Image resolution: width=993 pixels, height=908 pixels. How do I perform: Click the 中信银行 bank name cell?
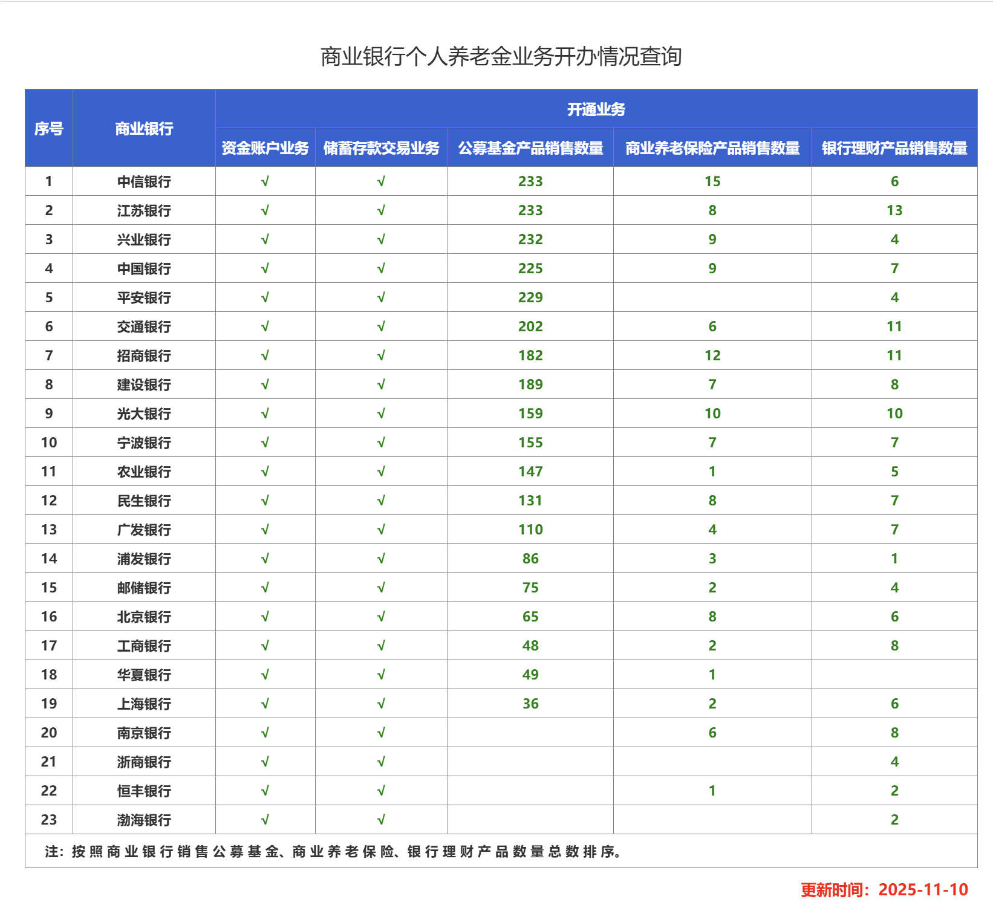144,181
